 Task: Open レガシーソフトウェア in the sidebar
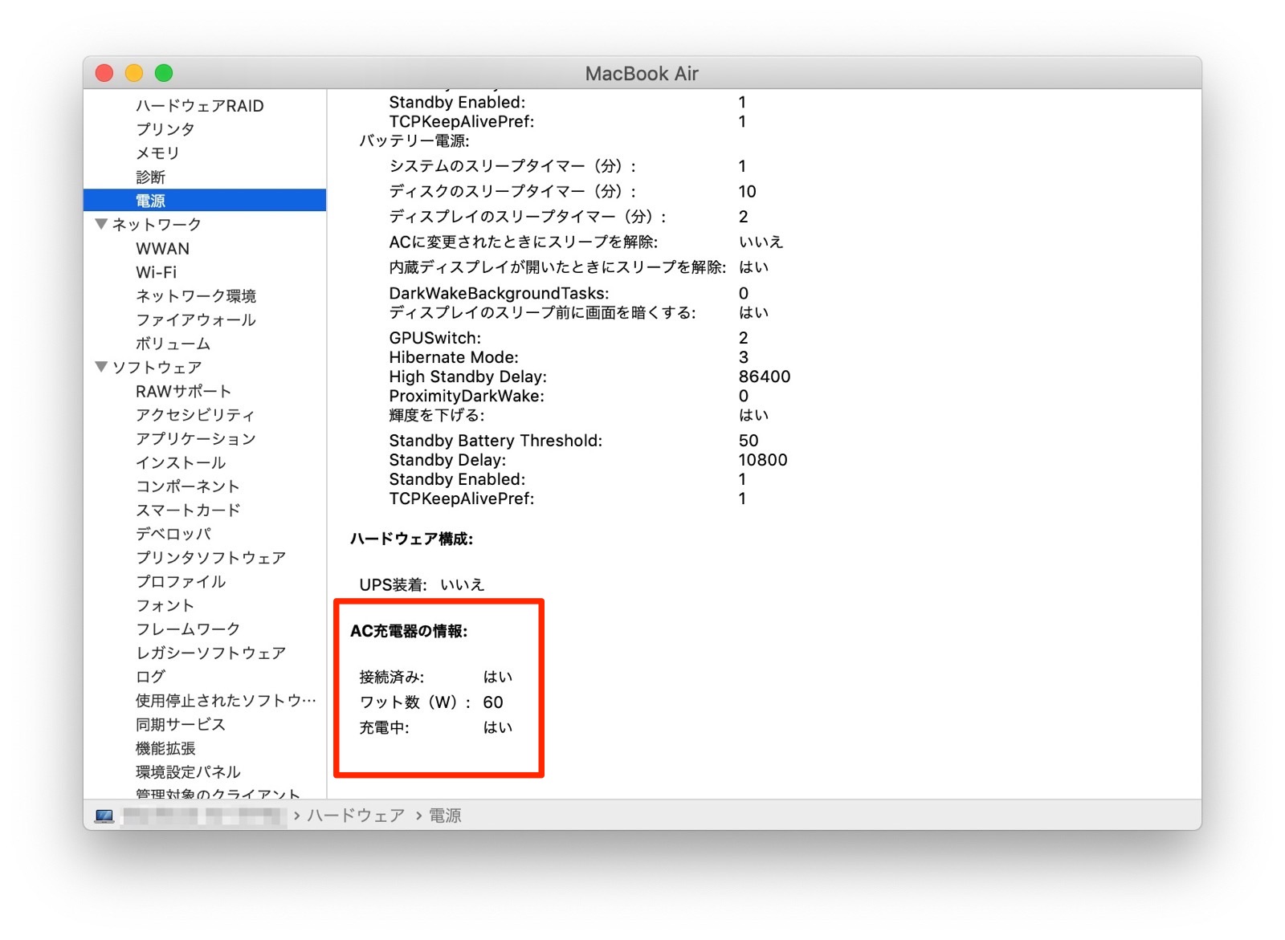tap(210, 653)
